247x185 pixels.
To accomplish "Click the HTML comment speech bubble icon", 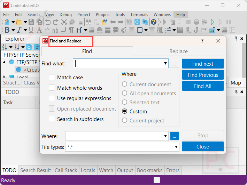I will tap(116, 30).
